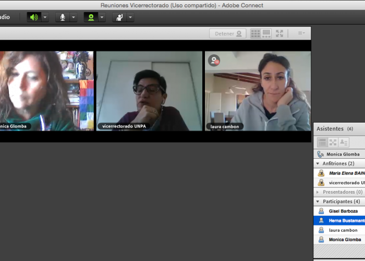Open the speaker options dropdown arrow

click(45, 17)
